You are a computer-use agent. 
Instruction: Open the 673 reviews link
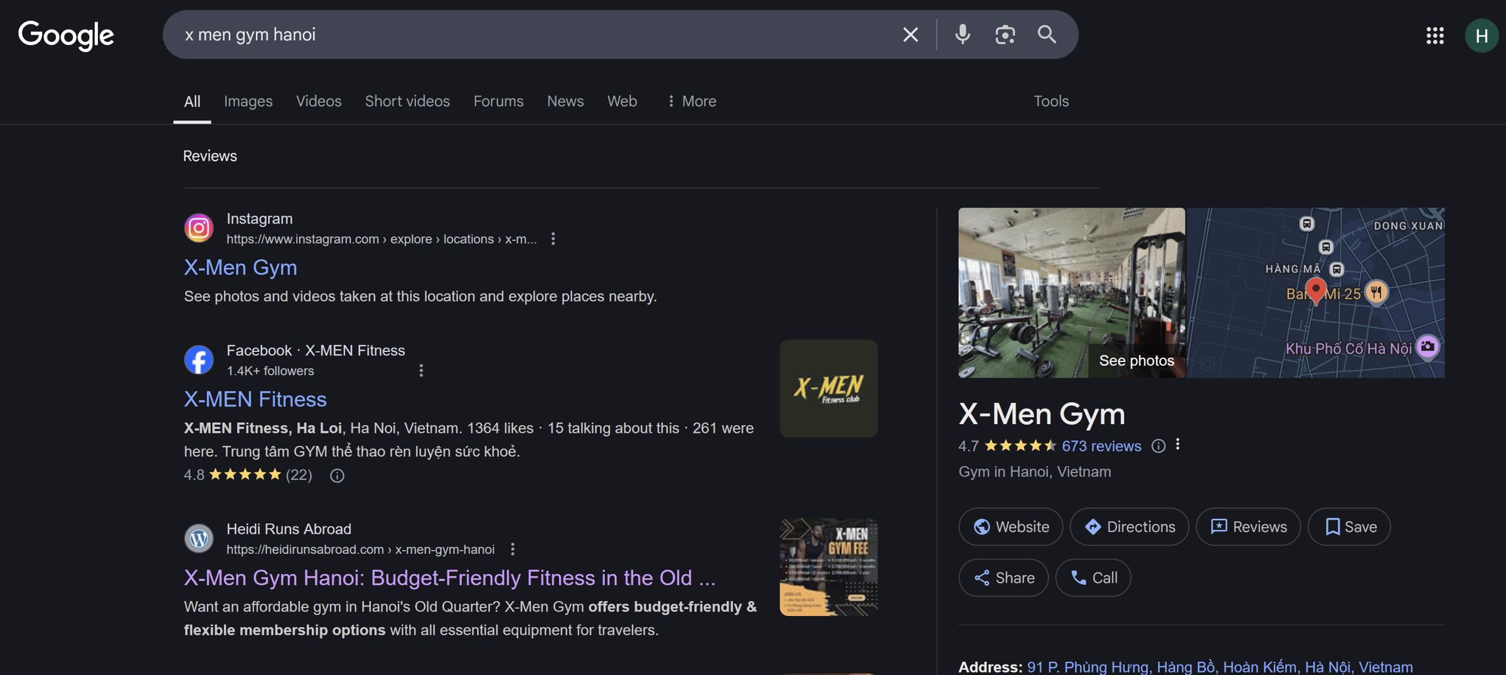[1101, 446]
